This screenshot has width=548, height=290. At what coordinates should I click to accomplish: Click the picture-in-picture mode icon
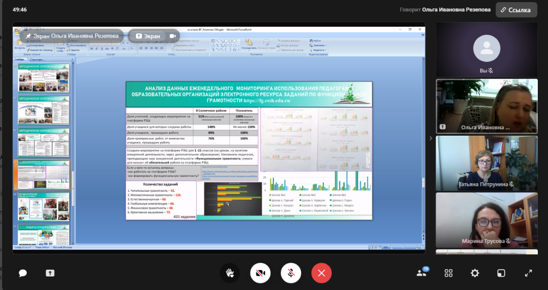501,273
